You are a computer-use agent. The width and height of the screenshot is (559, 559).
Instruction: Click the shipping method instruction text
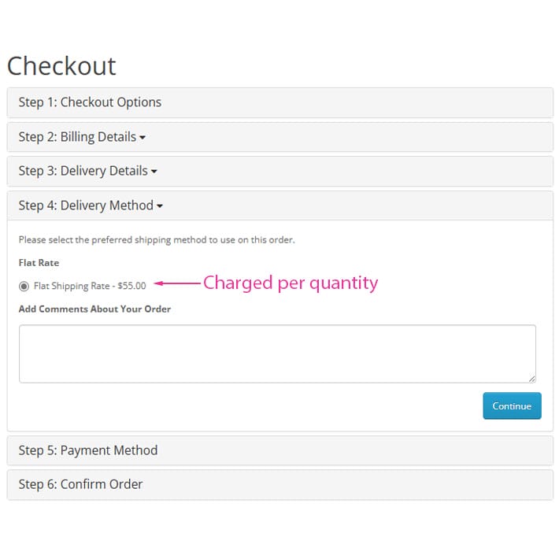[157, 240]
